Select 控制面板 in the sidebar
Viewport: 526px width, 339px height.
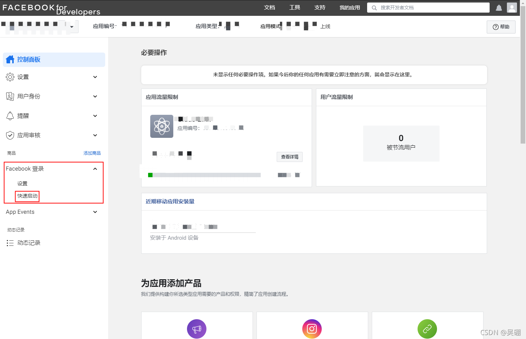(54, 60)
